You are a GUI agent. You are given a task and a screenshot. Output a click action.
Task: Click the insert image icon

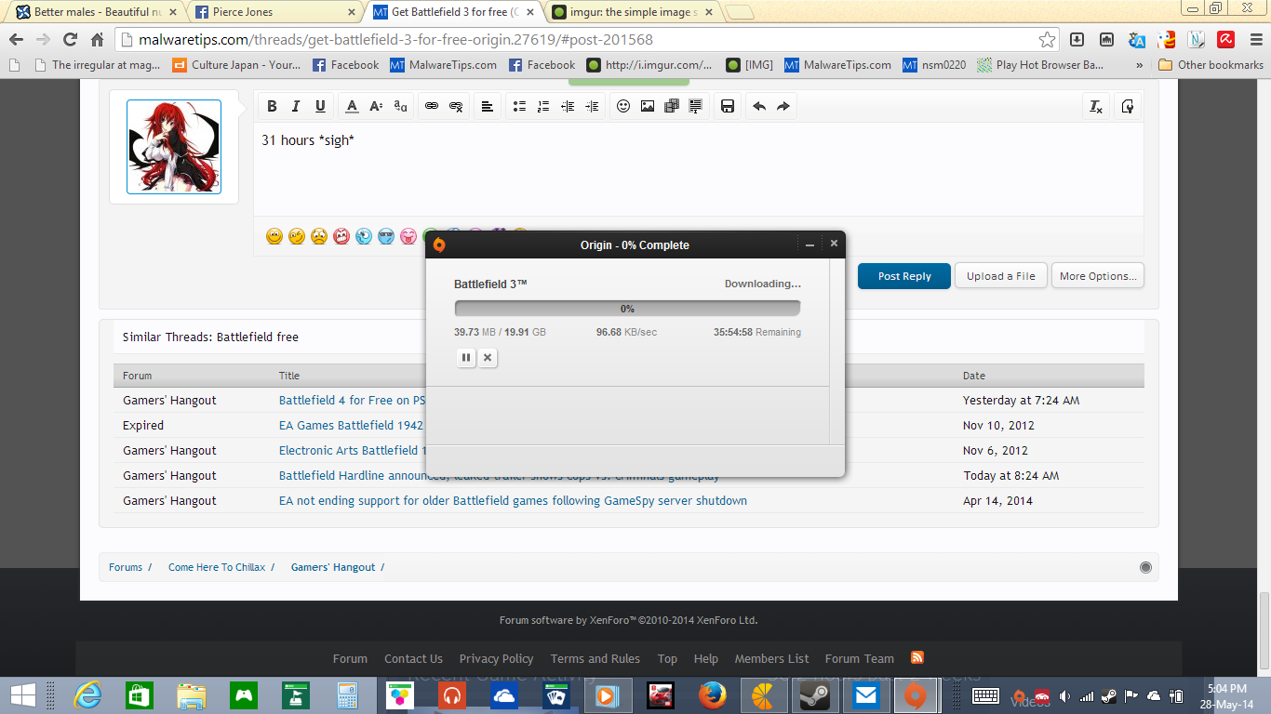click(x=648, y=106)
